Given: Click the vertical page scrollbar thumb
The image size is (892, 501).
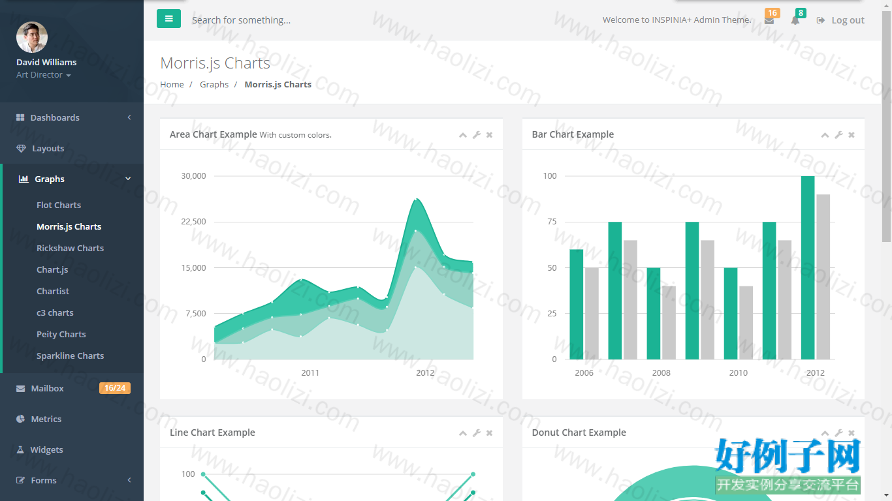Looking at the screenshot, I should click(886, 127).
